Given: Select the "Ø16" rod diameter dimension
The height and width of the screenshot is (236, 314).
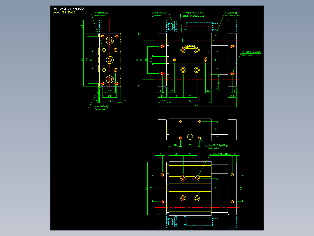Looking at the screenshot, I should tap(217, 88).
